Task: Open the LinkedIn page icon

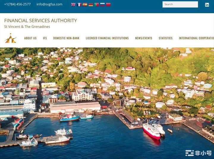Action: coord(207,5)
